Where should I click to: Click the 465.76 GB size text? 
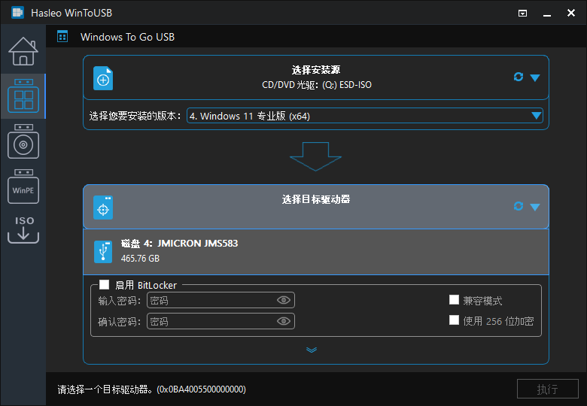(141, 259)
